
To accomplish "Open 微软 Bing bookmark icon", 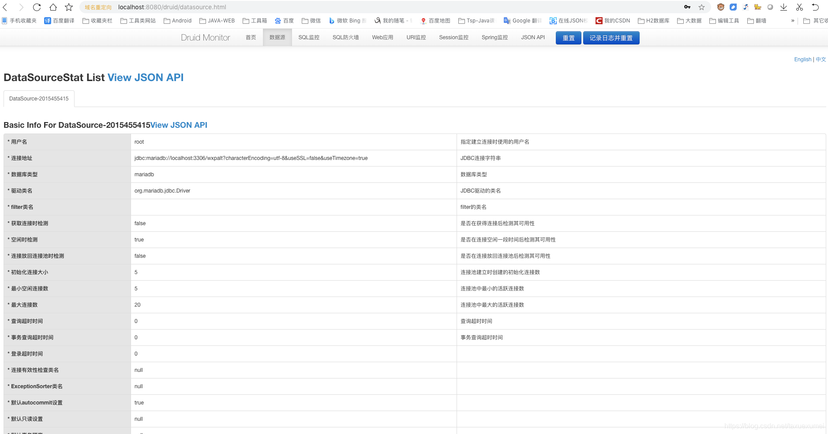I will point(332,20).
